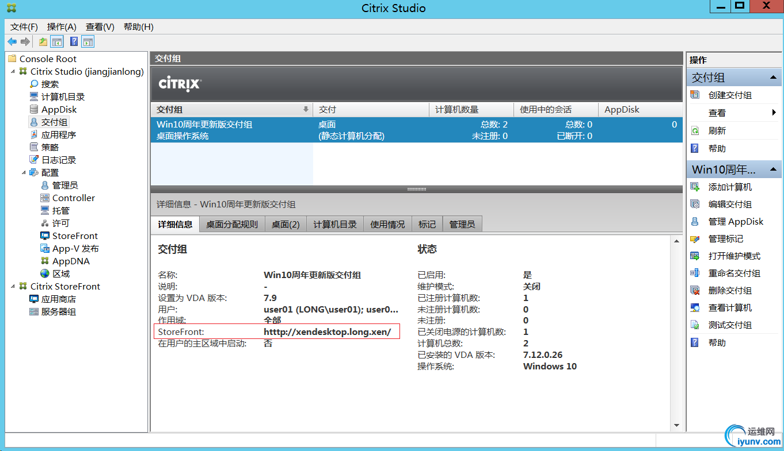
Task: Click details pane scrollbar up arrow
Action: [x=677, y=241]
